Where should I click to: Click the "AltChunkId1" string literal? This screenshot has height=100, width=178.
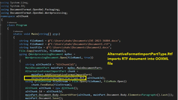65,64
